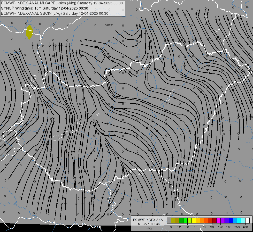
Task: Click the dark green legend swatch
Action: click(x=181, y=220)
